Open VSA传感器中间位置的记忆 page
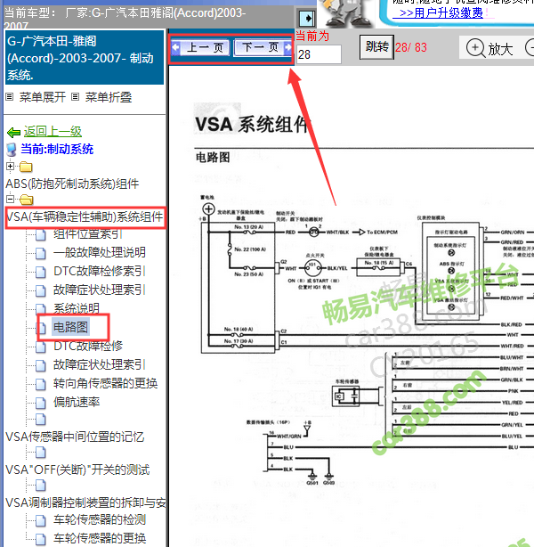534x547 pixels. 75,437
